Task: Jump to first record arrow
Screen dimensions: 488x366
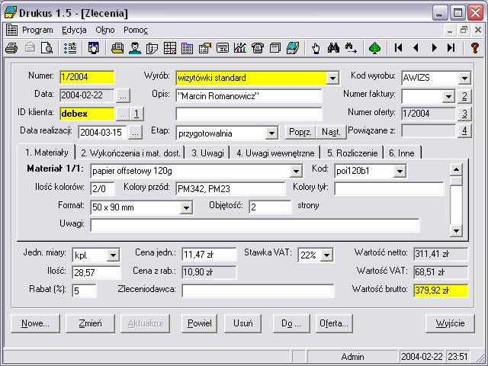Action: pyautogui.click(x=398, y=48)
